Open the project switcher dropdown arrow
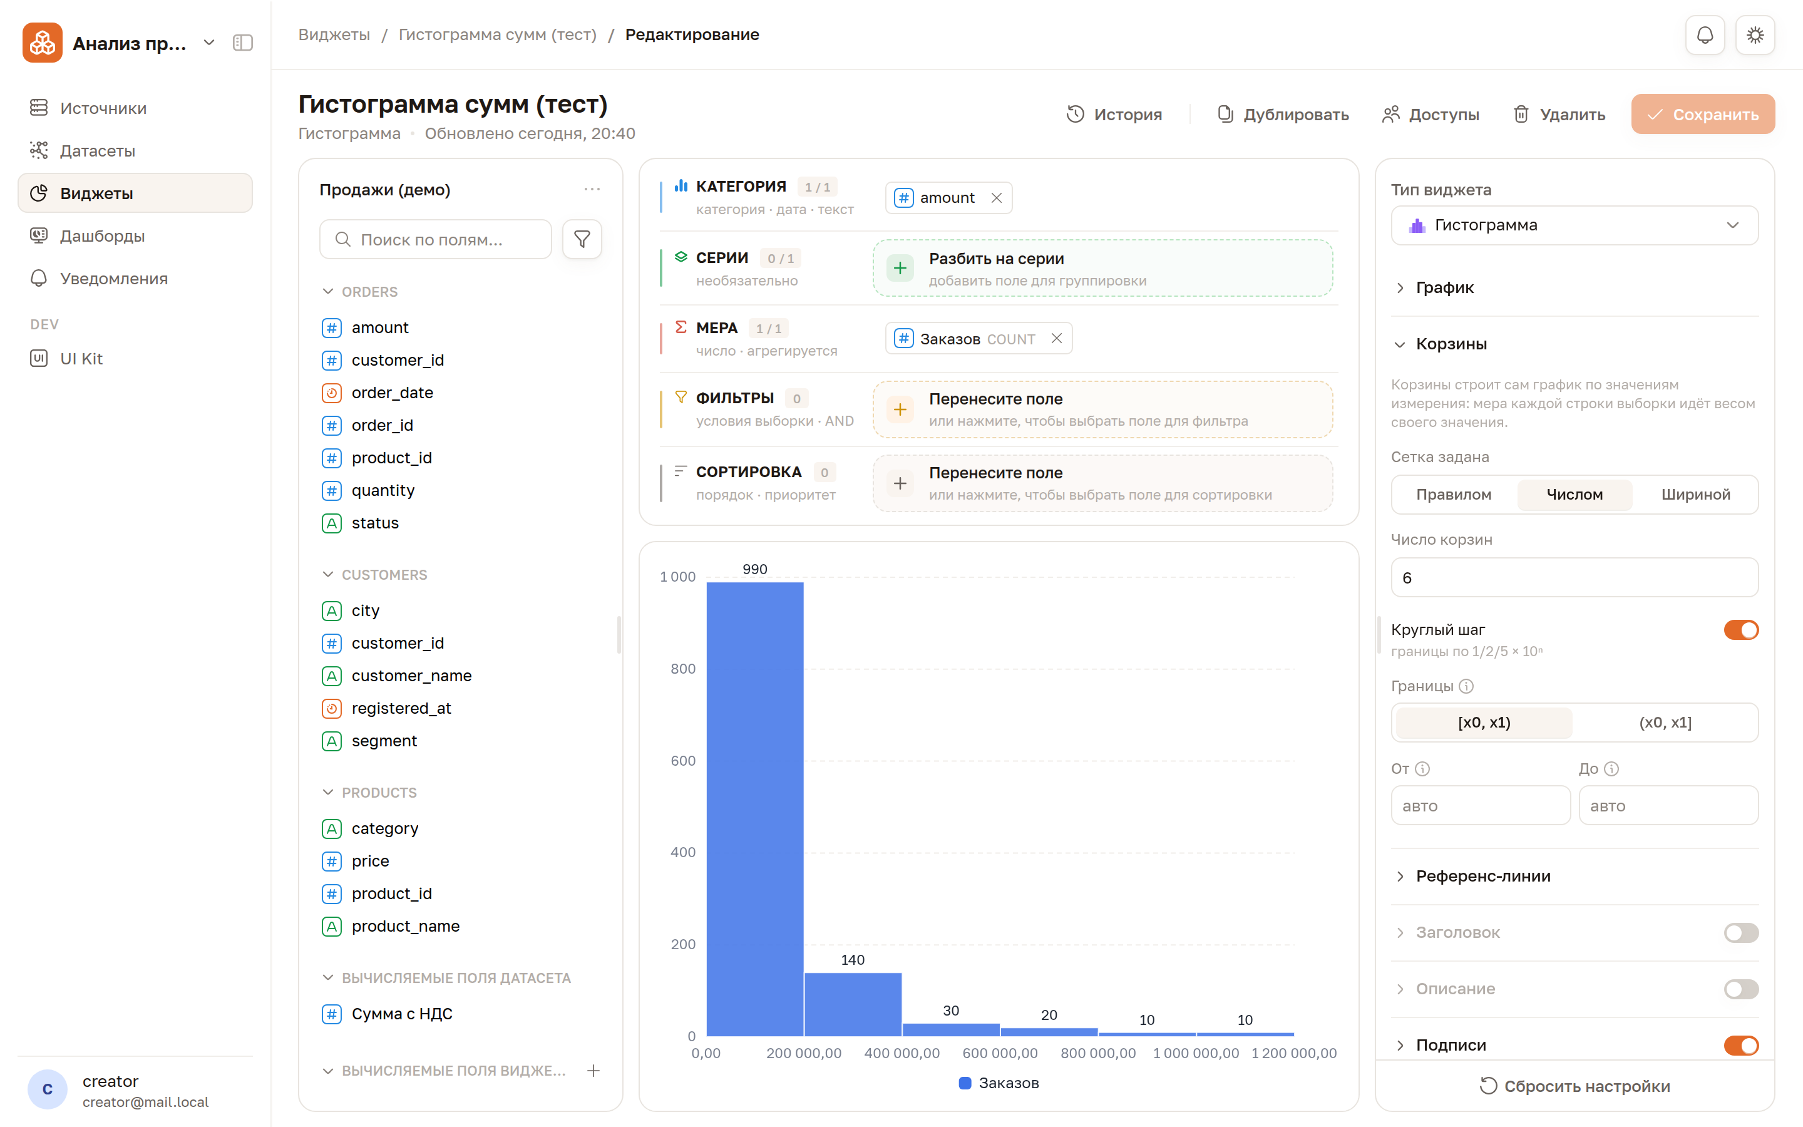1803x1127 pixels. pos(209,43)
